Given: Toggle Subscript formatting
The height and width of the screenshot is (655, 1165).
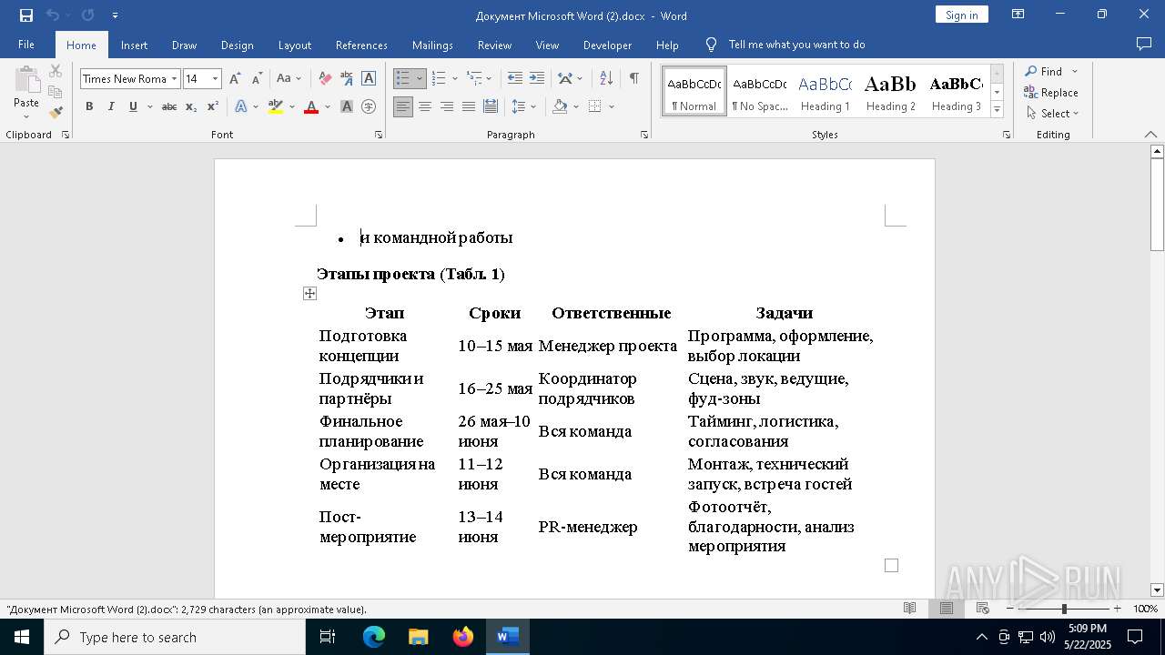Looking at the screenshot, I should (191, 106).
